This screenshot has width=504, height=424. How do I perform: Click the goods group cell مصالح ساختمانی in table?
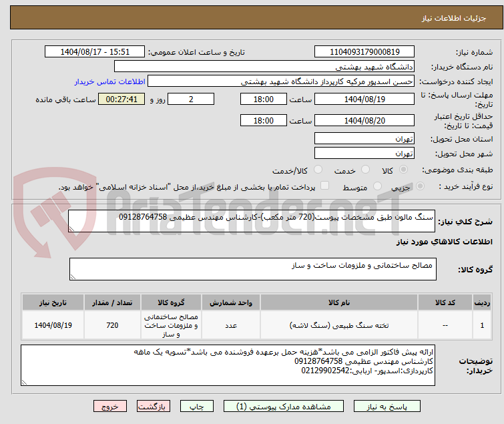(x=171, y=325)
